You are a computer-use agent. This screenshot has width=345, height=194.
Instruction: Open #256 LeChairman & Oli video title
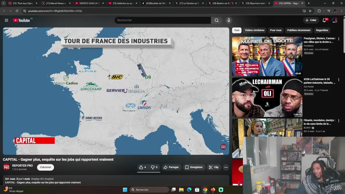click(320, 81)
